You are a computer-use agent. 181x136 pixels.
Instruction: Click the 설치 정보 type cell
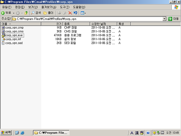point(70,39)
